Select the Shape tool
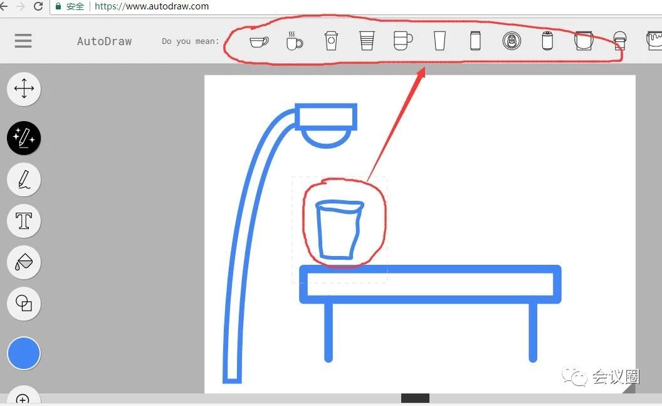The width and height of the screenshot is (662, 406). coord(24,303)
